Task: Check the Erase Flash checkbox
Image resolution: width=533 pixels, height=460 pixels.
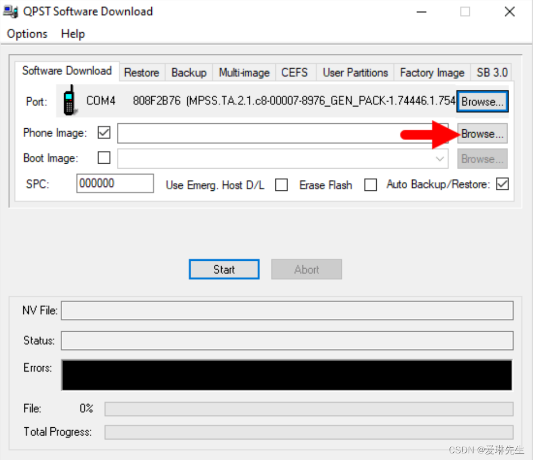Action: (x=371, y=185)
